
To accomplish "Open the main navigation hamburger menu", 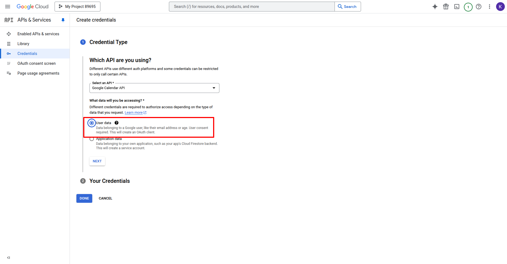I will (x=8, y=7).
